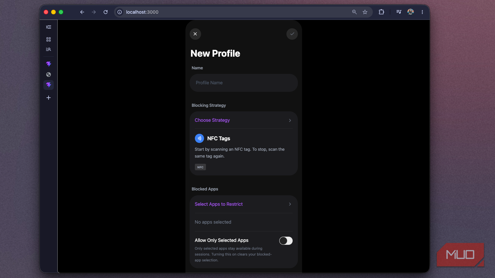The height and width of the screenshot is (278, 495).
Task: Close the New Profile dialog with X
Action: coord(195,34)
